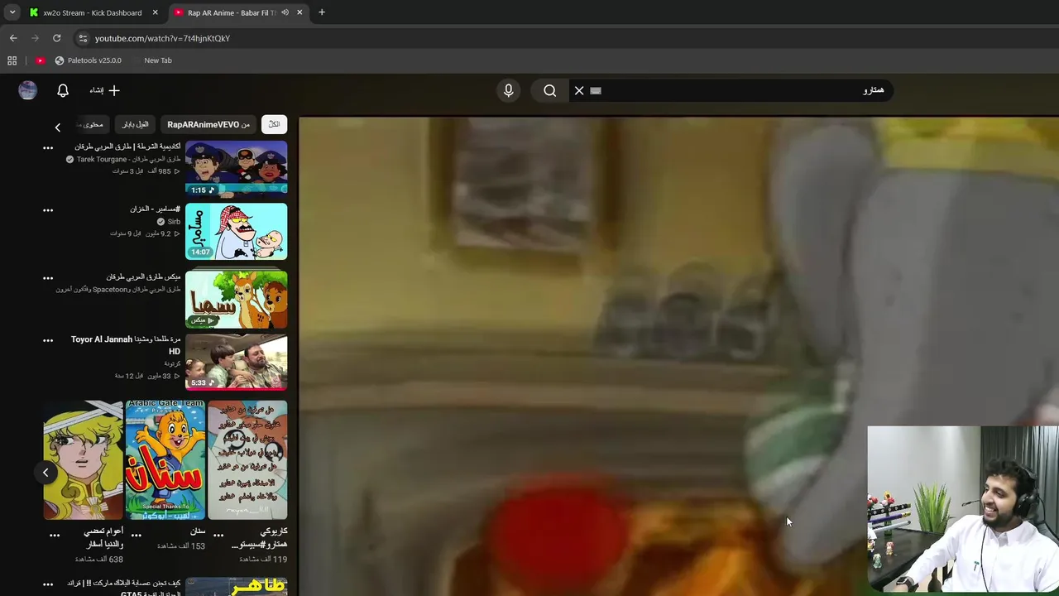This screenshot has width=1059, height=596.
Task: Open the Sirb channel name
Action: click(174, 222)
